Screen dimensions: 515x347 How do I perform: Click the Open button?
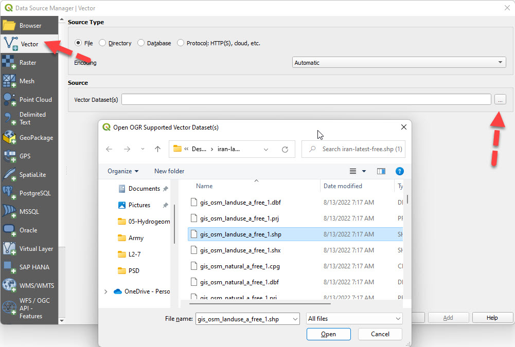pyautogui.click(x=328, y=334)
